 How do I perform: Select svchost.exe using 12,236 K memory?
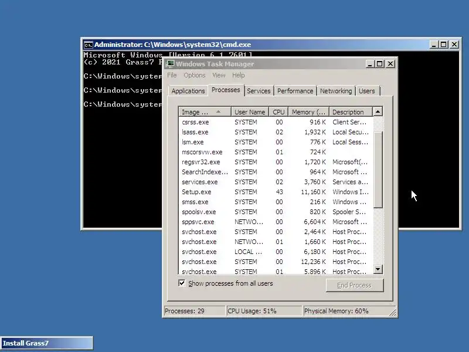click(x=276, y=262)
